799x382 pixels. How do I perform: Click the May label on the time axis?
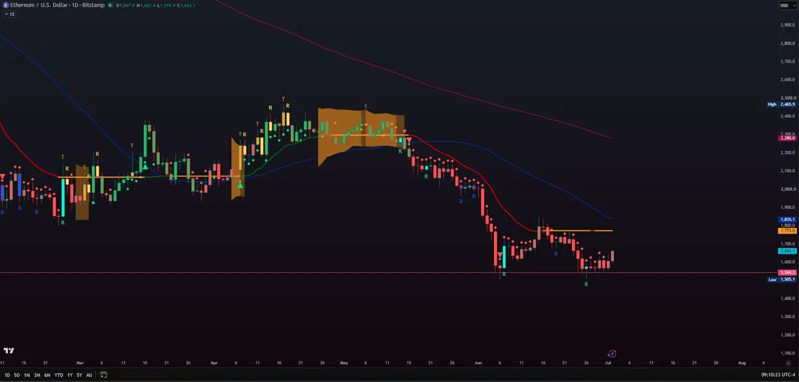(x=344, y=363)
